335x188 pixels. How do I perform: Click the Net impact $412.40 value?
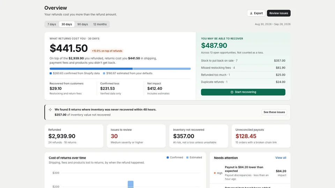click(x=155, y=88)
